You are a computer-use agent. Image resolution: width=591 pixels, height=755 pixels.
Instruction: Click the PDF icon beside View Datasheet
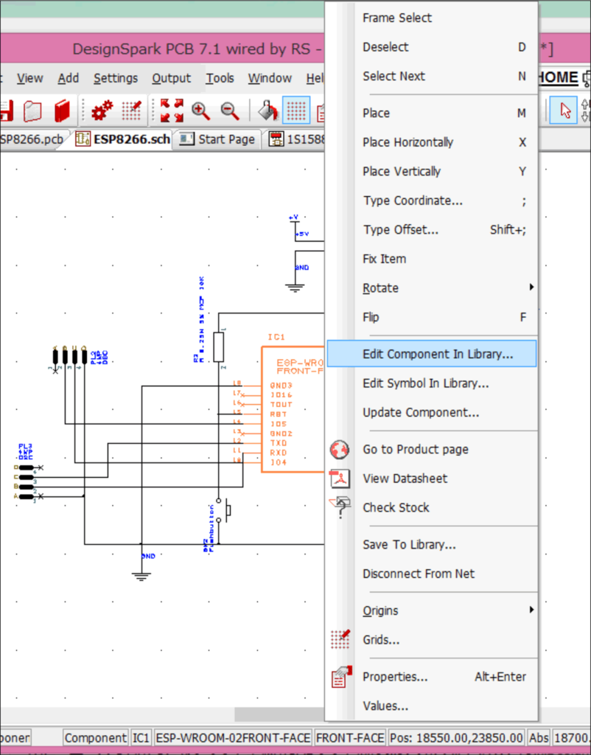tap(340, 479)
